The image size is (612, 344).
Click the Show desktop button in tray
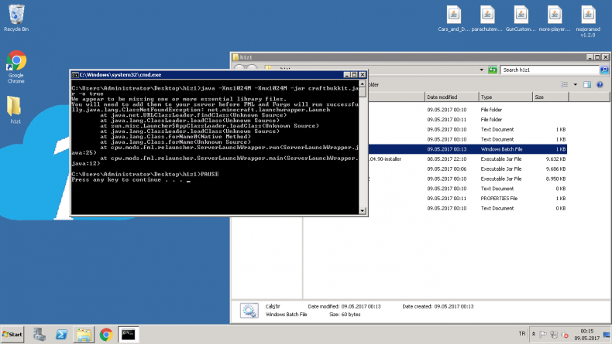click(x=607, y=334)
